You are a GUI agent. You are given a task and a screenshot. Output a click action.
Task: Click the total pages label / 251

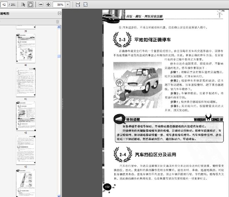pyautogui.click(x=12, y=5)
